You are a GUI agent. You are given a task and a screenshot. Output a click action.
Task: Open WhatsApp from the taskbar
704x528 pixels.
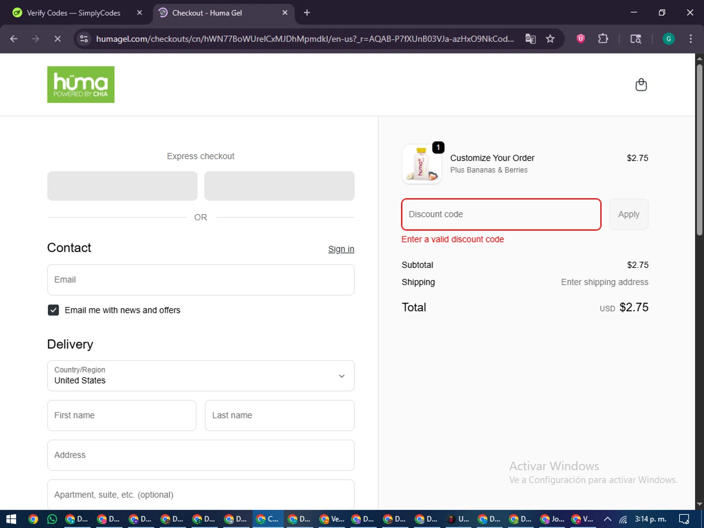point(52,519)
